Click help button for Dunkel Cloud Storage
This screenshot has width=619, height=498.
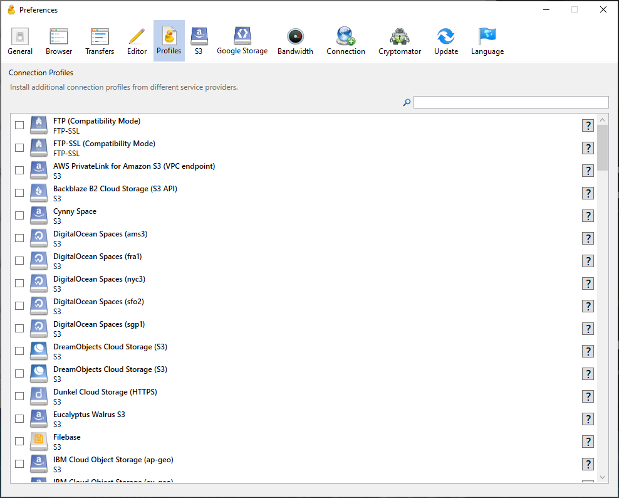coord(588,396)
